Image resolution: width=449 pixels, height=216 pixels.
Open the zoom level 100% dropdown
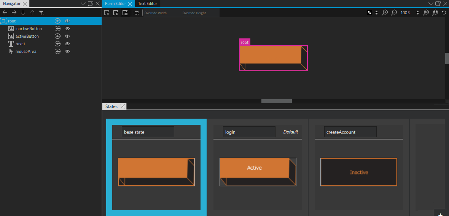(x=417, y=13)
